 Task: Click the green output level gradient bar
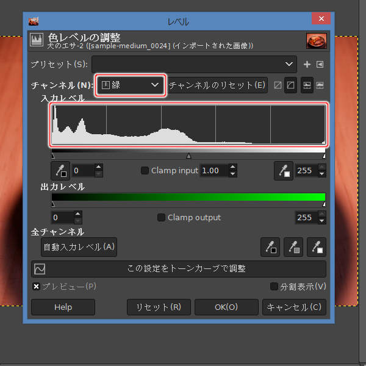tap(188, 197)
